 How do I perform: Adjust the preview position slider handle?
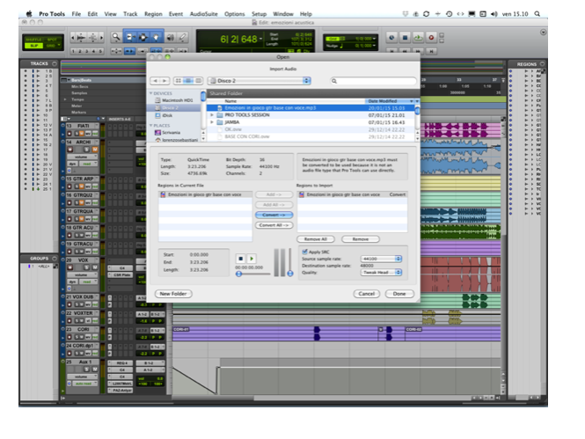[238, 274]
